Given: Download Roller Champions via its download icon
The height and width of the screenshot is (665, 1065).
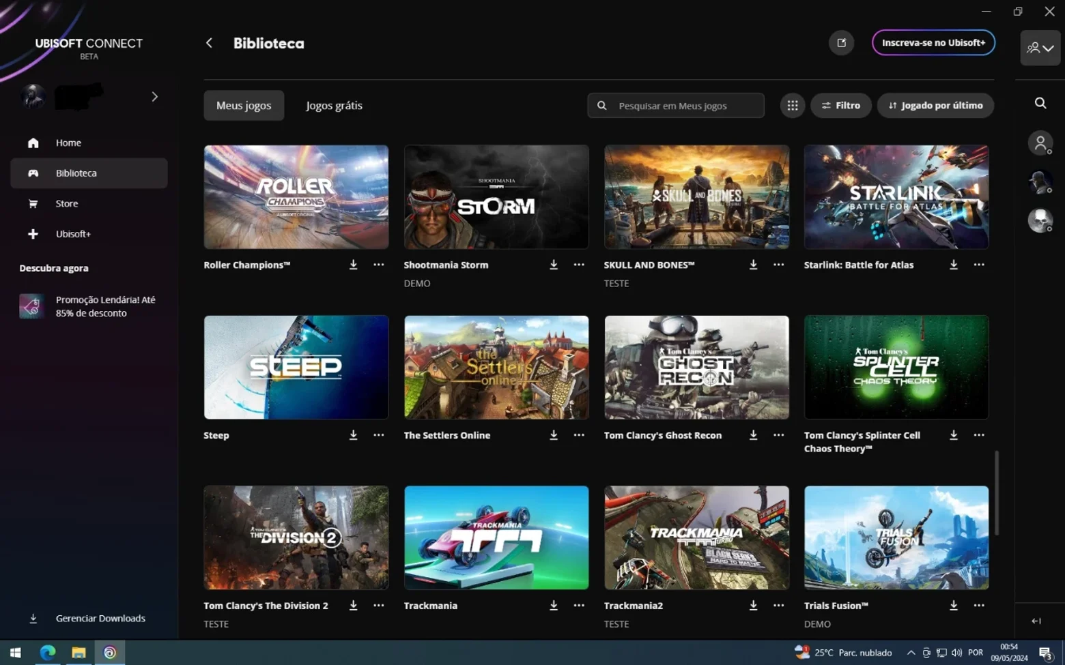Looking at the screenshot, I should coord(354,265).
